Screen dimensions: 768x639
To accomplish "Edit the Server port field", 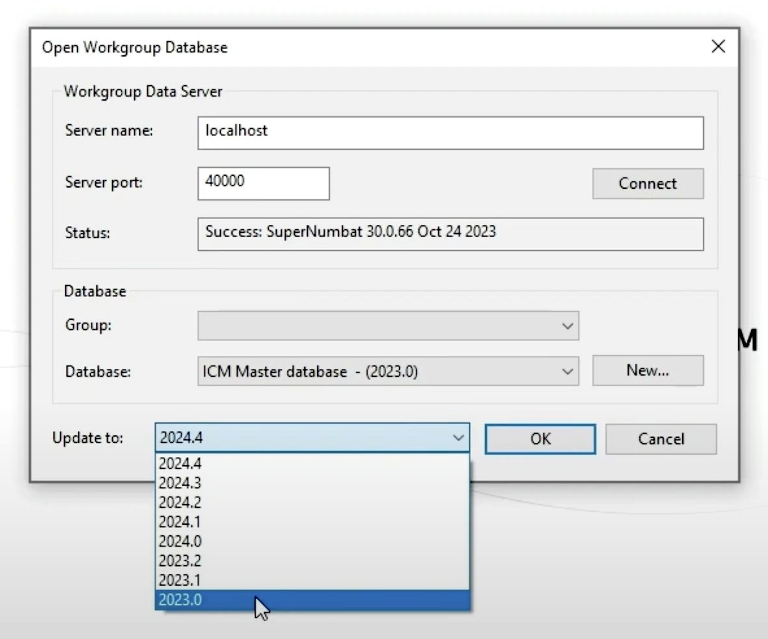I will (x=264, y=184).
